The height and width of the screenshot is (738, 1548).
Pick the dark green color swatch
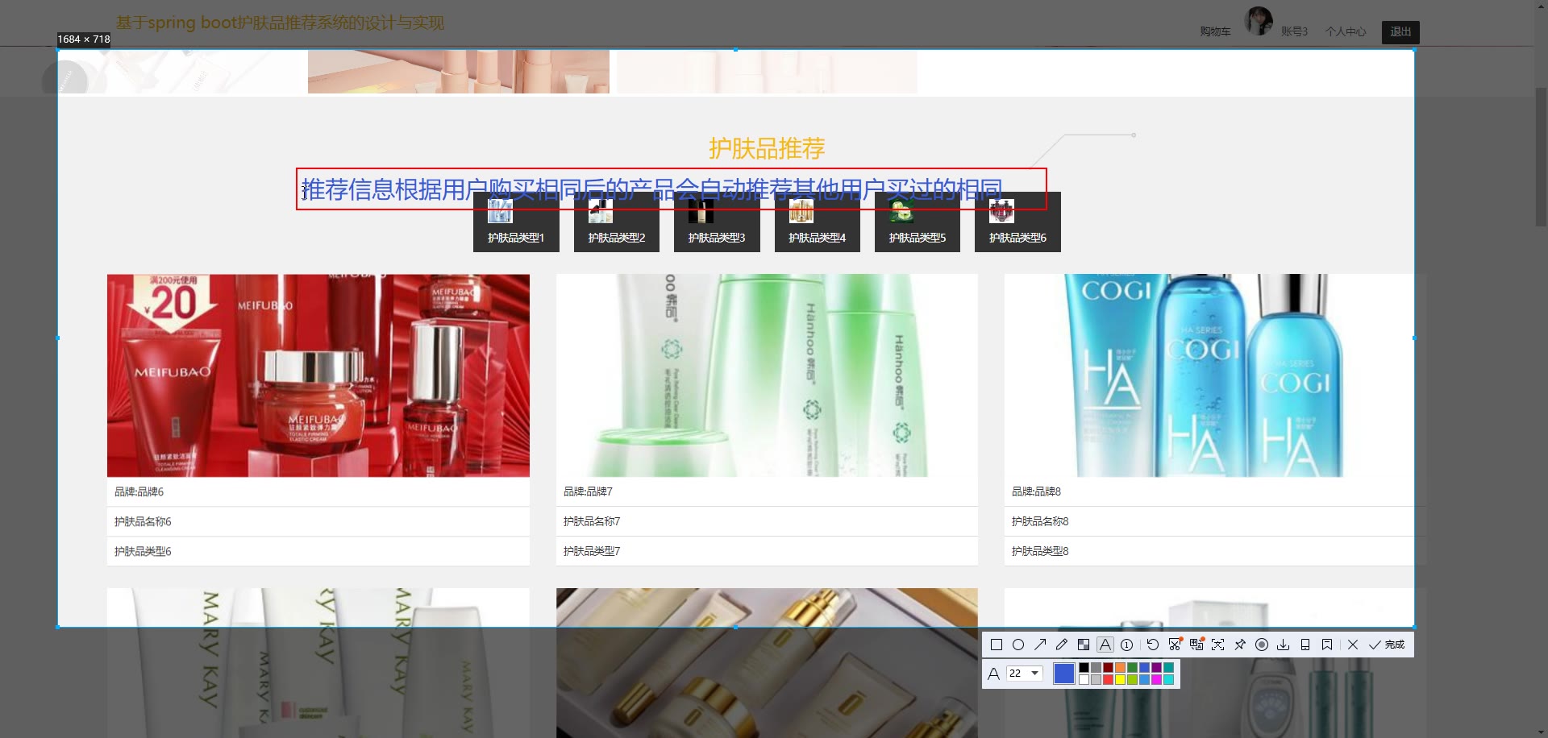[1132, 667]
